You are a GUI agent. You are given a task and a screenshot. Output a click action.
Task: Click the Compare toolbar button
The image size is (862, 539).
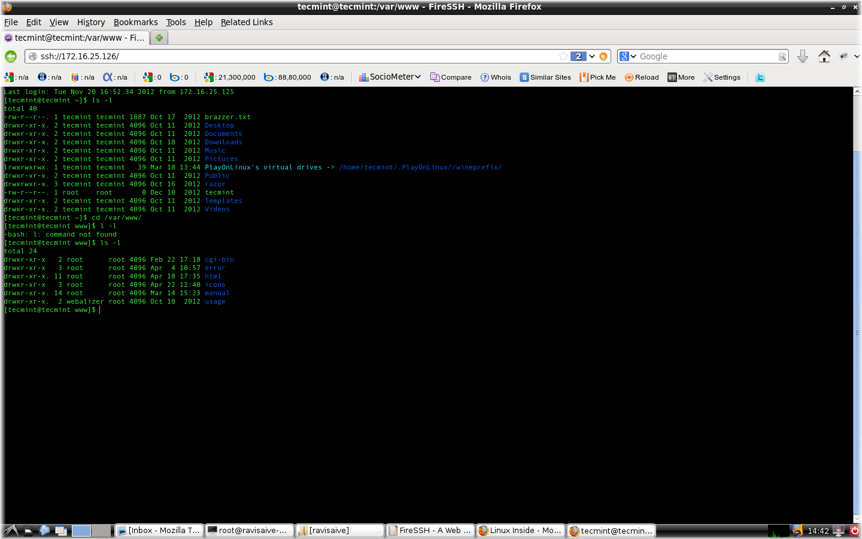pos(451,77)
